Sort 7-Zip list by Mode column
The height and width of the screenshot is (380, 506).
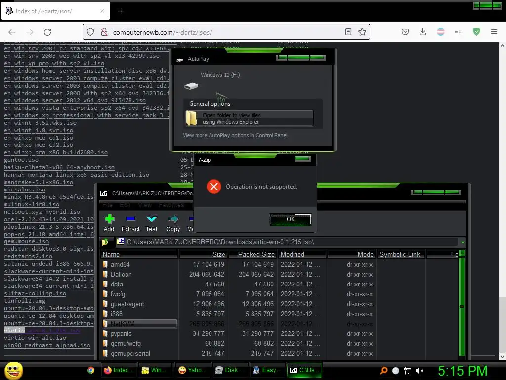[352, 255]
